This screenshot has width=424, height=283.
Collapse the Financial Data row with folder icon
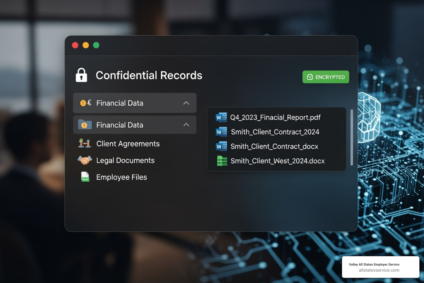point(186,125)
